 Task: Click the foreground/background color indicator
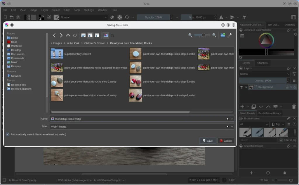41,17
